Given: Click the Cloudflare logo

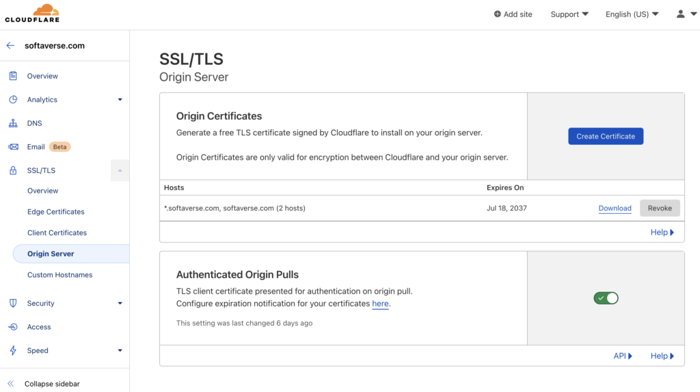Looking at the screenshot, I should [x=32, y=14].
